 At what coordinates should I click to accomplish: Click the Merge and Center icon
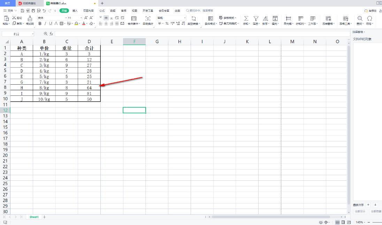(134, 18)
